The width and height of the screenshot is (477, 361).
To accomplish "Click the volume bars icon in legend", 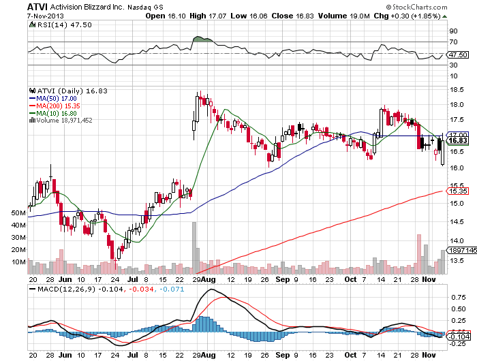I will coord(32,121).
